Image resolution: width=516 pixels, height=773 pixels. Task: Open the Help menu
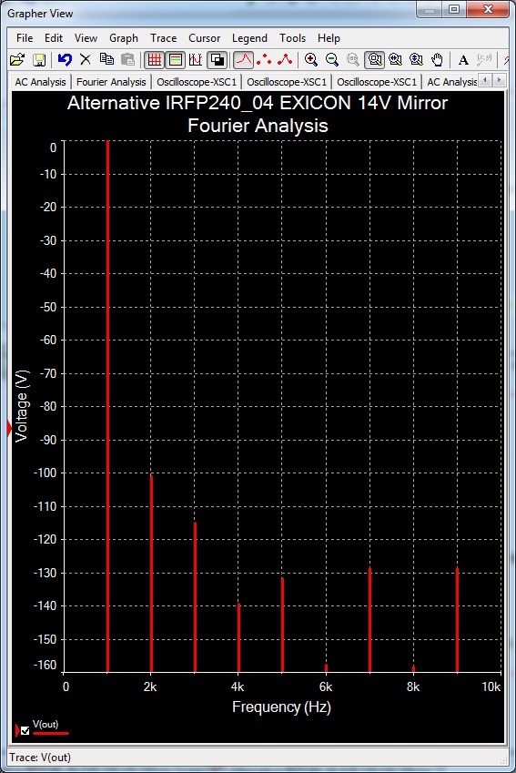329,38
